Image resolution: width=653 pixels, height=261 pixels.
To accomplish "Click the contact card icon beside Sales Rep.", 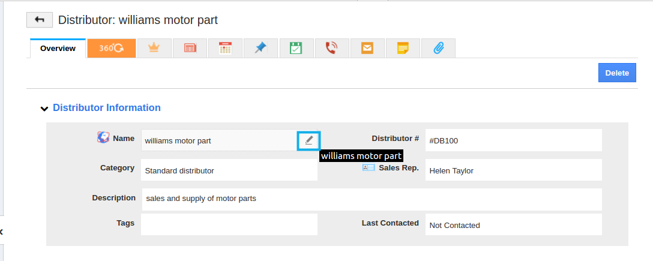I will coord(369,168).
